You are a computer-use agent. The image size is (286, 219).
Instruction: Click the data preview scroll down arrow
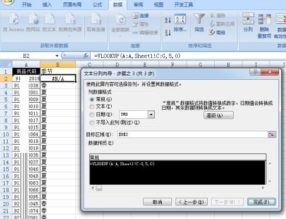coord(270,181)
